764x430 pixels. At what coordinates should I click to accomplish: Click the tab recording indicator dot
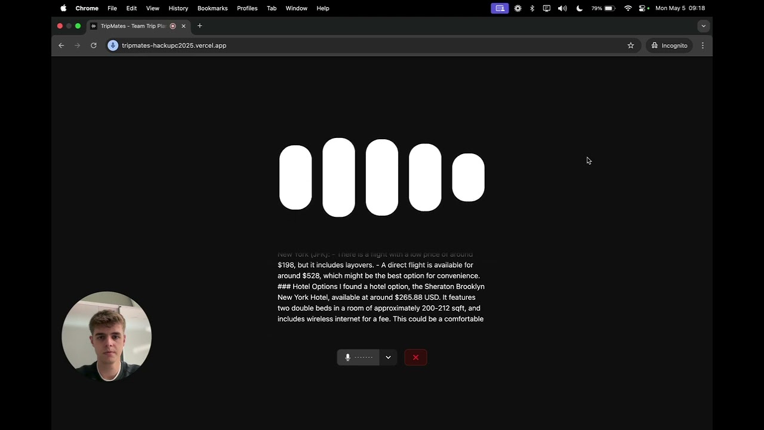[172, 26]
